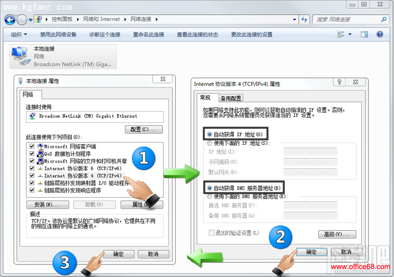This screenshot has height=277, width=394.
Task: Toggle 退出时验证设置 checkbox
Action: [211, 233]
